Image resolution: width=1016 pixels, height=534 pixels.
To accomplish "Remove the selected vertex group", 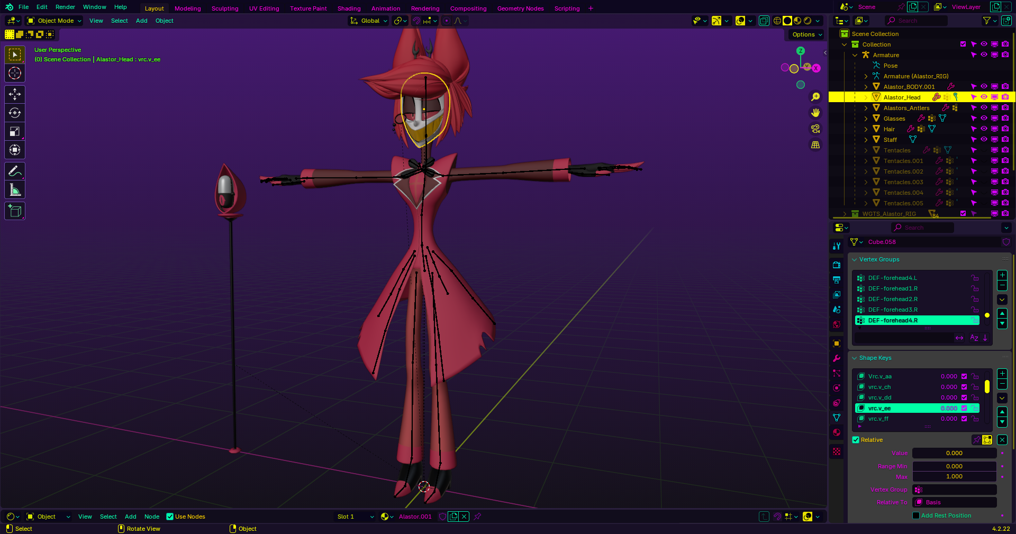I will pos(1002,286).
